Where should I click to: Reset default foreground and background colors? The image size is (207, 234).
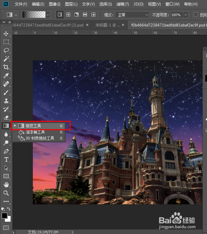click(3, 209)
